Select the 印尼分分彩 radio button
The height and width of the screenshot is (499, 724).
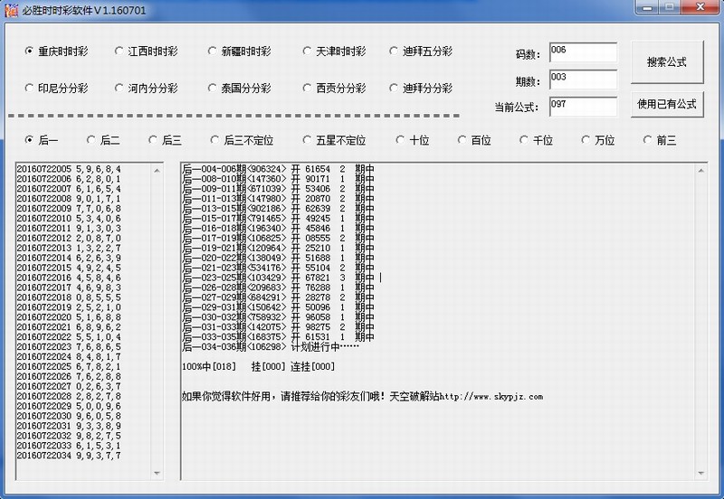click(x=30, y=89)
